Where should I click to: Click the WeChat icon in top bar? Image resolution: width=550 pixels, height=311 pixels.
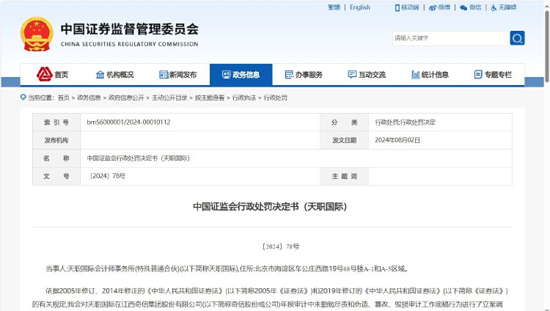(463, 7)
